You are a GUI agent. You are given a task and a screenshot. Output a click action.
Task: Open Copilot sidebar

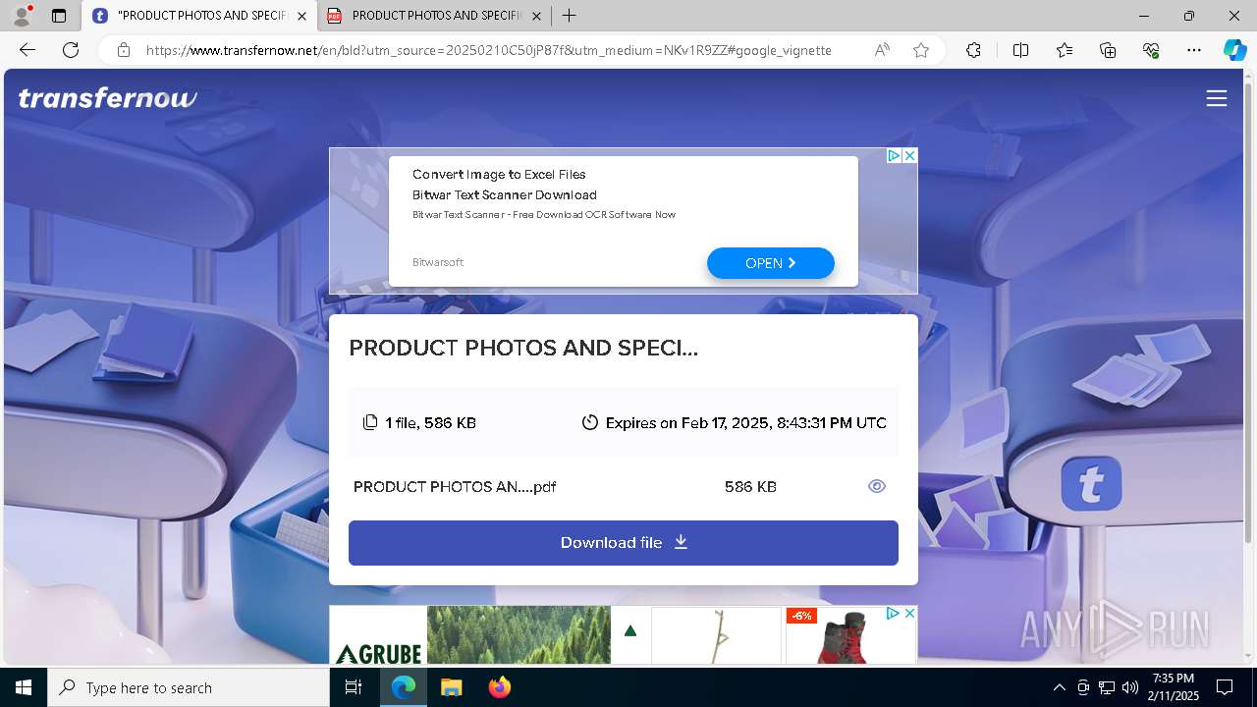pos(1234,50)
